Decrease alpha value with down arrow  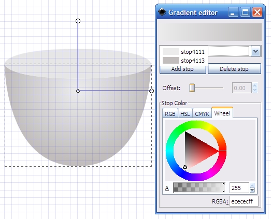(x=252, y=190)
